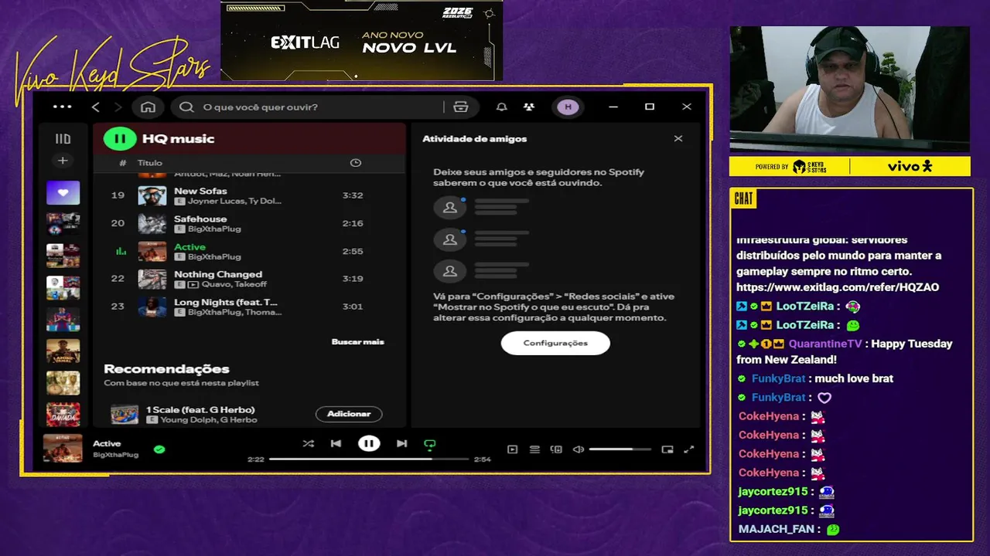Sort by the duration clock icon
This screenshot has height=556, width=990.
356,163
